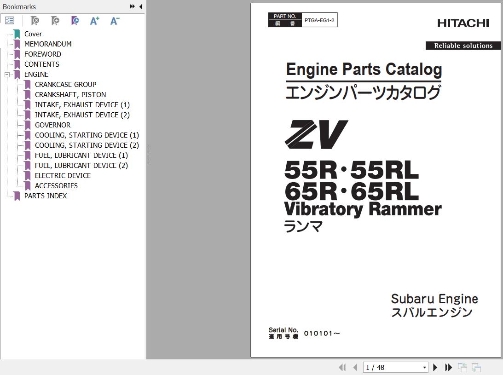Collapse the Bookmarks panel arrow
The height and width of the screenshot is (375, 503).
[140, 6]
